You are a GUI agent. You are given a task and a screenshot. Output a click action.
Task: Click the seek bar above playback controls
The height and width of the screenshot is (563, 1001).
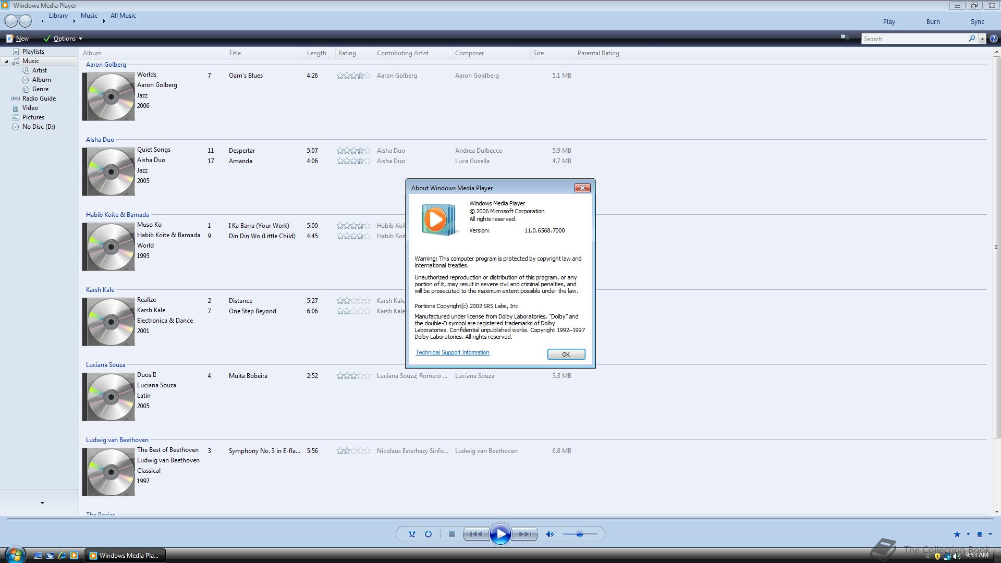(500, 519)
